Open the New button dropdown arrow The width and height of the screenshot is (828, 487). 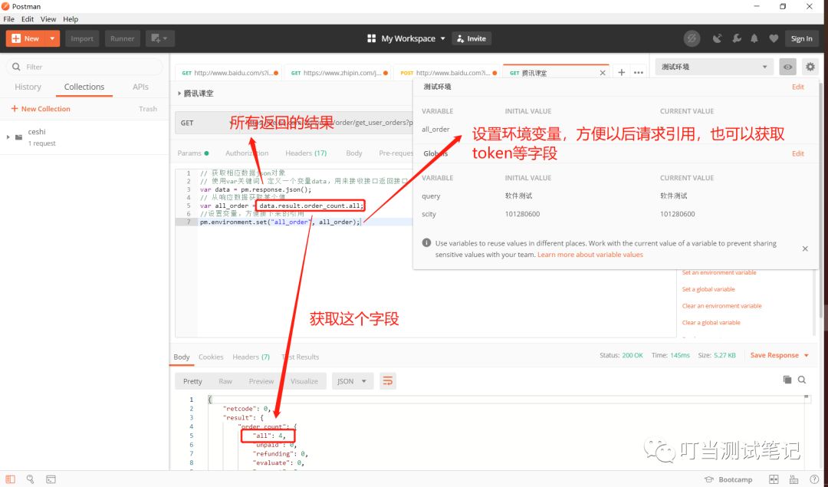coord(52,38)
